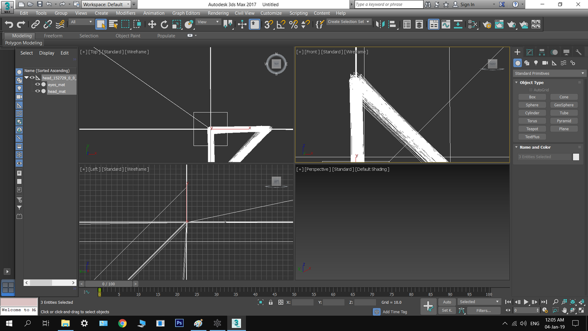Screen dimensions: 588x331
Task: Open the Rendering menu
Action: pos(218,13)
